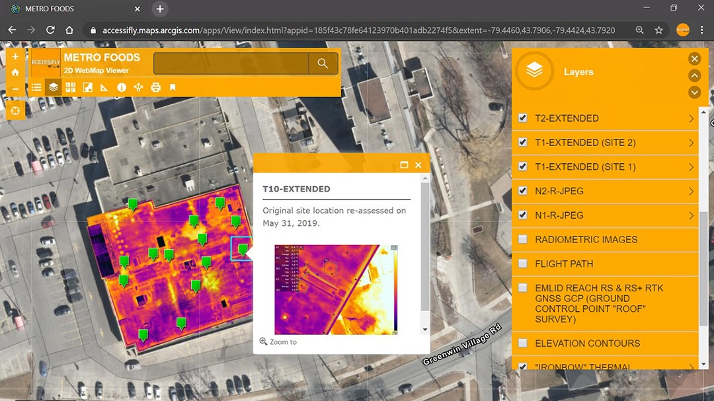Expand T1-EXTENDED (SITE 2) layer options
Viewport: 714px width, 401px height.
[x=691, y=143]
